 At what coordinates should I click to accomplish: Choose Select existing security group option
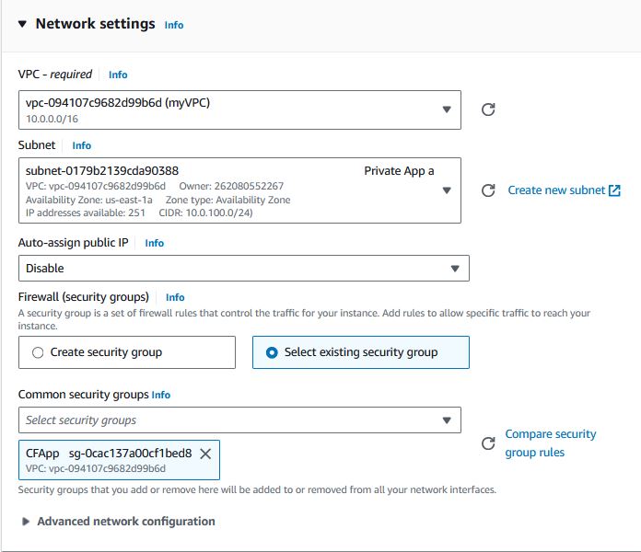coord(361,352)
